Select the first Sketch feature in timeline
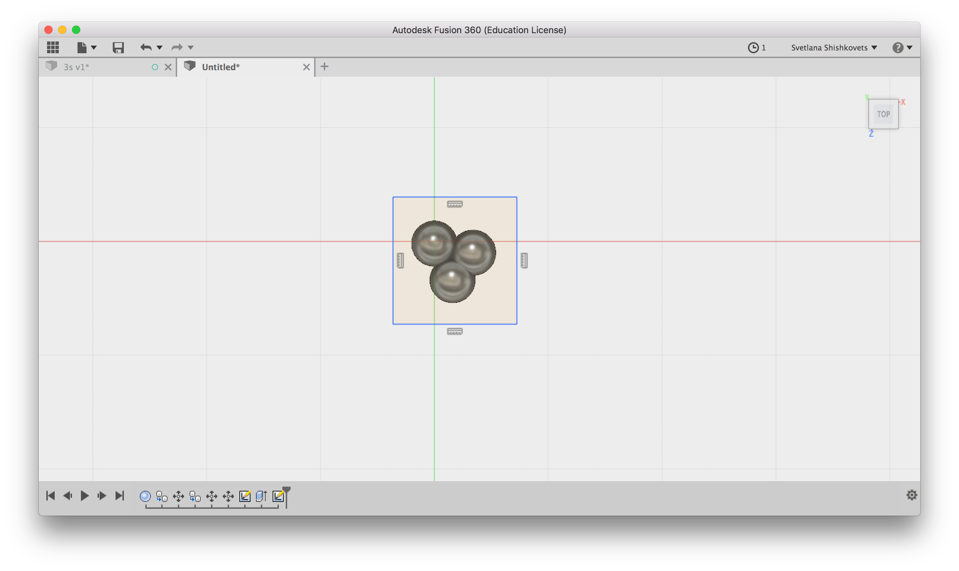Viewport: 959px width, 571px height. point(245,496)
